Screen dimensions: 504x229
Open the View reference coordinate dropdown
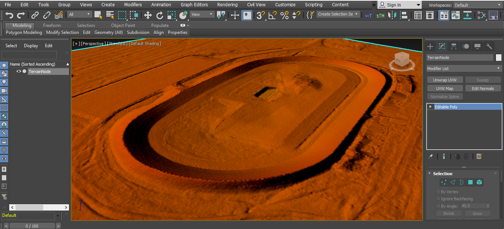(x=202, y=14)
